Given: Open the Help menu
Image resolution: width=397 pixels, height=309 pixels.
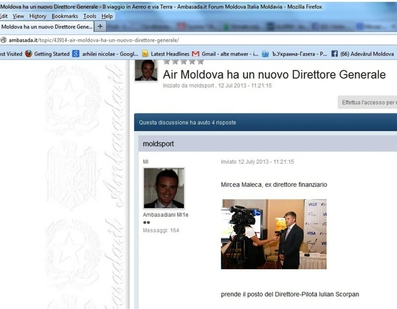Looking at the screenshot, I should tap(107, 16).
